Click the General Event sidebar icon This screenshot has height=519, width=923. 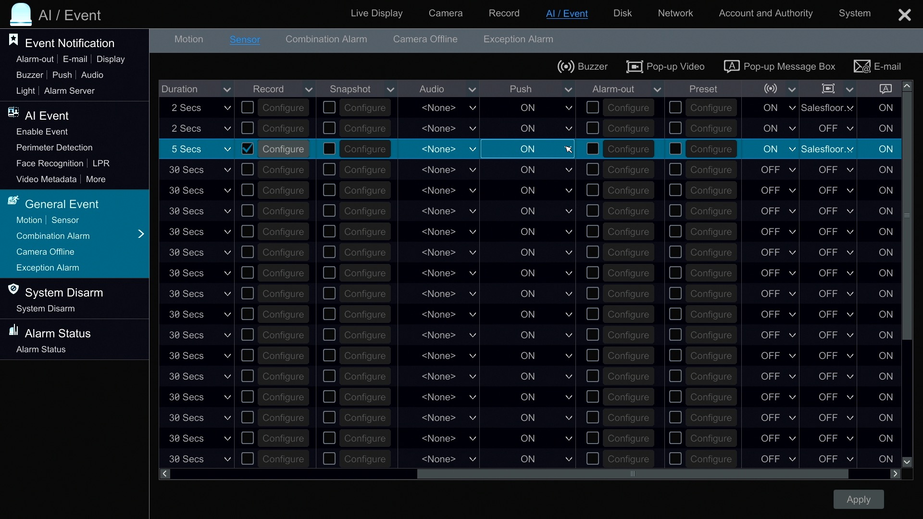[13, 201]
